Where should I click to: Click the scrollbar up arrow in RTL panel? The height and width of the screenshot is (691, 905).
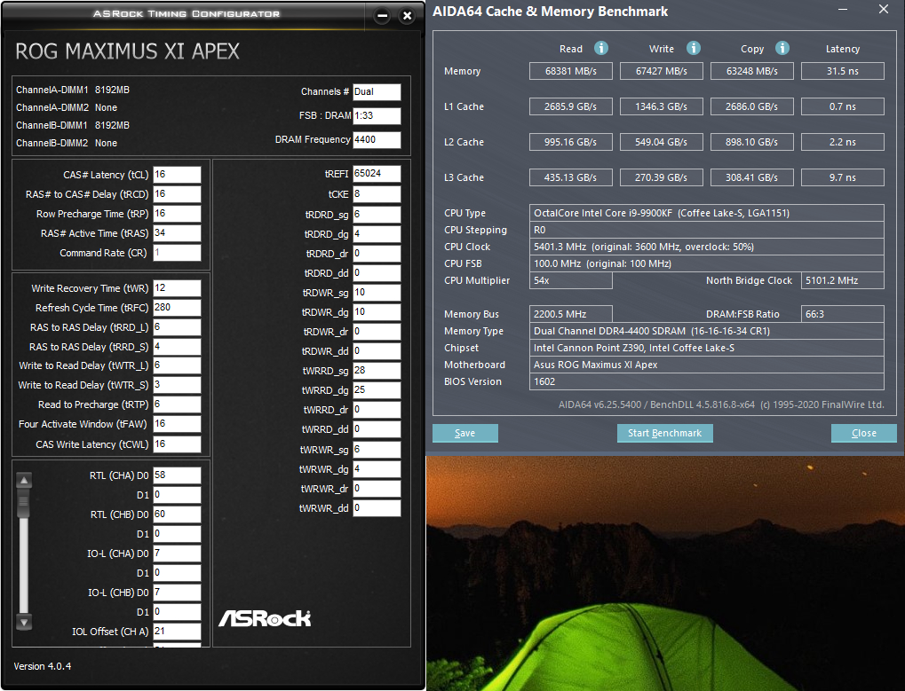coord(24,480)
